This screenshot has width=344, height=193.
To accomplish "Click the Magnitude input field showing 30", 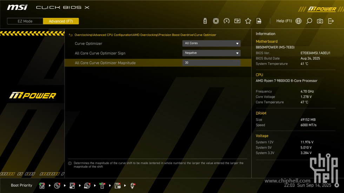I will [211, 63].
